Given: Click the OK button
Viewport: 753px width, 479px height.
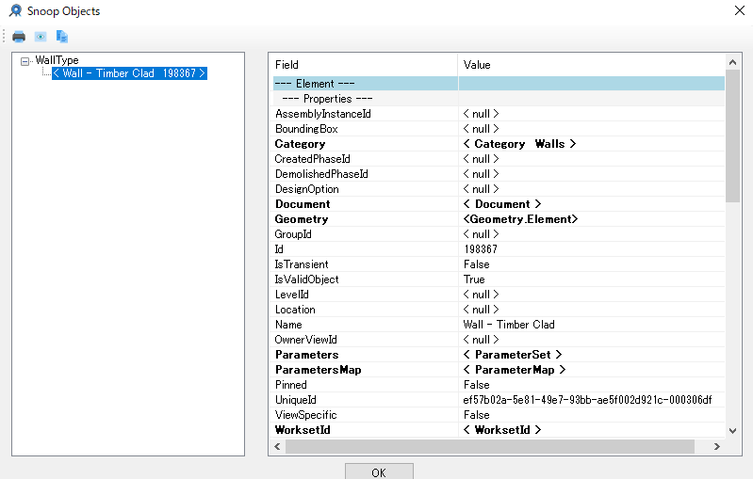Looking at the screenshot, I should click(x=379, y=471).
